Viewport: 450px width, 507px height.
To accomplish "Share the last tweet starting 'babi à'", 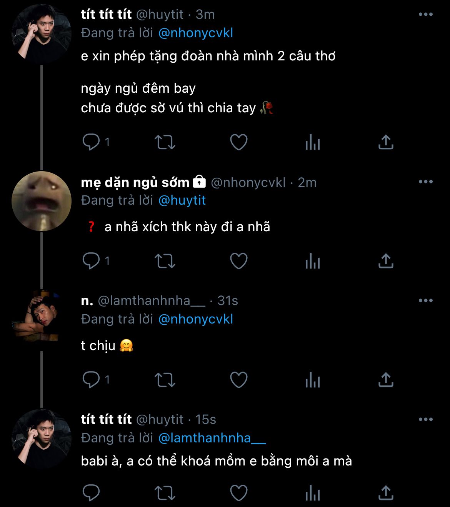I will [x=386, y=493].
